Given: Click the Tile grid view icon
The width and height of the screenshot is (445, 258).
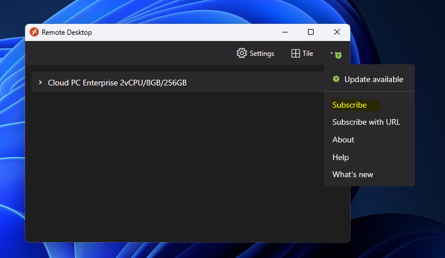Looking at the screenshot, I should [295, 54].
